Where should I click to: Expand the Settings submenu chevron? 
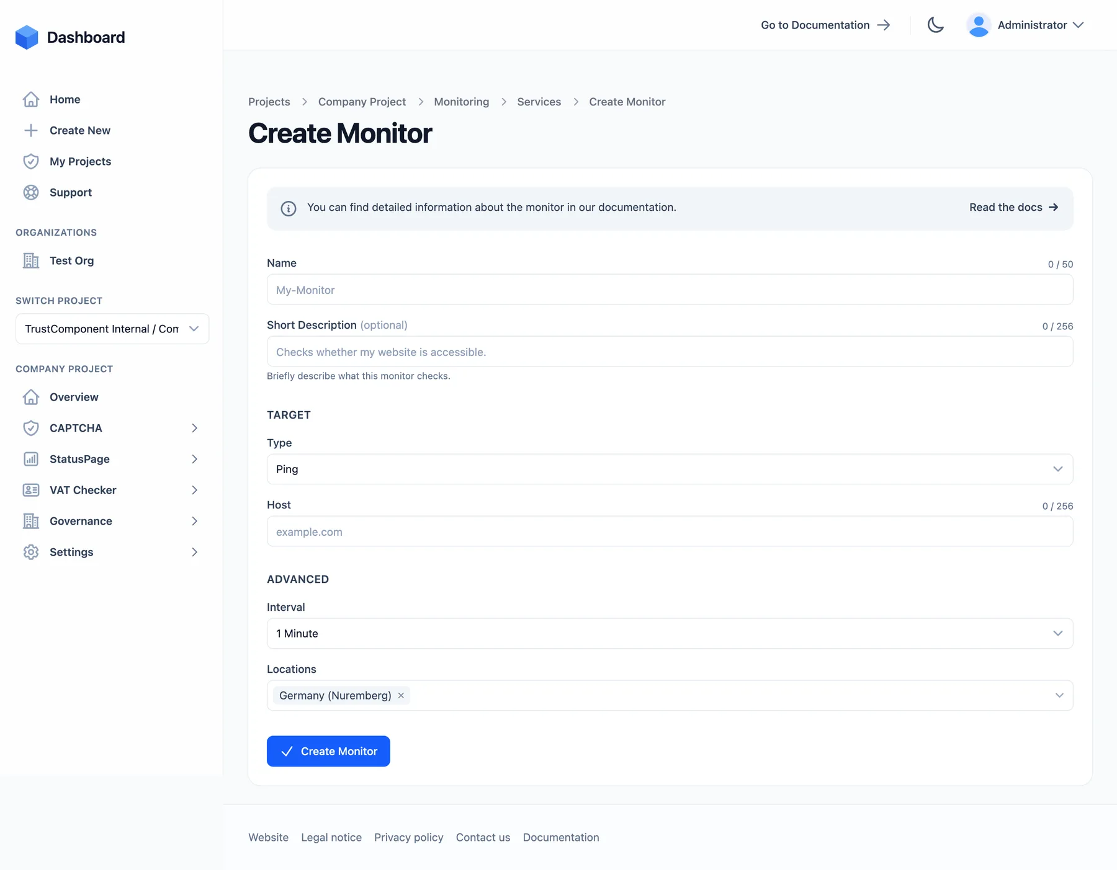194,552
